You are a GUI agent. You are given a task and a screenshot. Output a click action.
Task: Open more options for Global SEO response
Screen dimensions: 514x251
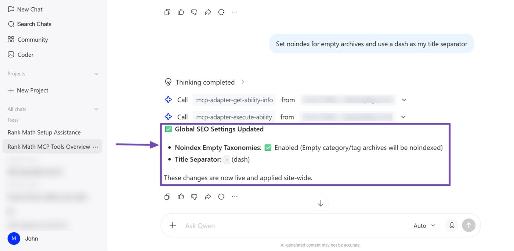235,197
